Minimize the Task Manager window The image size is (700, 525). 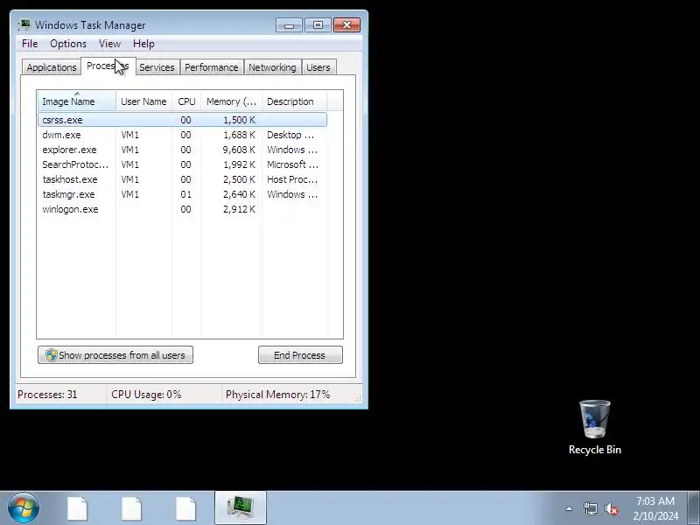pyautogui.click(x=290, y=25)
